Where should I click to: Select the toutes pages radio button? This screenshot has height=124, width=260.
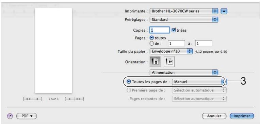pyautogui.click(x=152, y=38)
